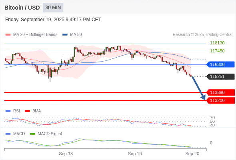Click the RSI legend label
Screen dimensions: 236x160
click(16, 111)
